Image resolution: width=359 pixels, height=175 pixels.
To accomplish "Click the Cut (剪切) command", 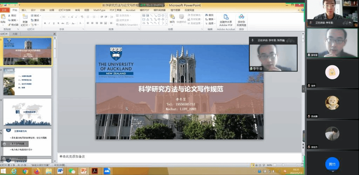I will tap(12, 15).
